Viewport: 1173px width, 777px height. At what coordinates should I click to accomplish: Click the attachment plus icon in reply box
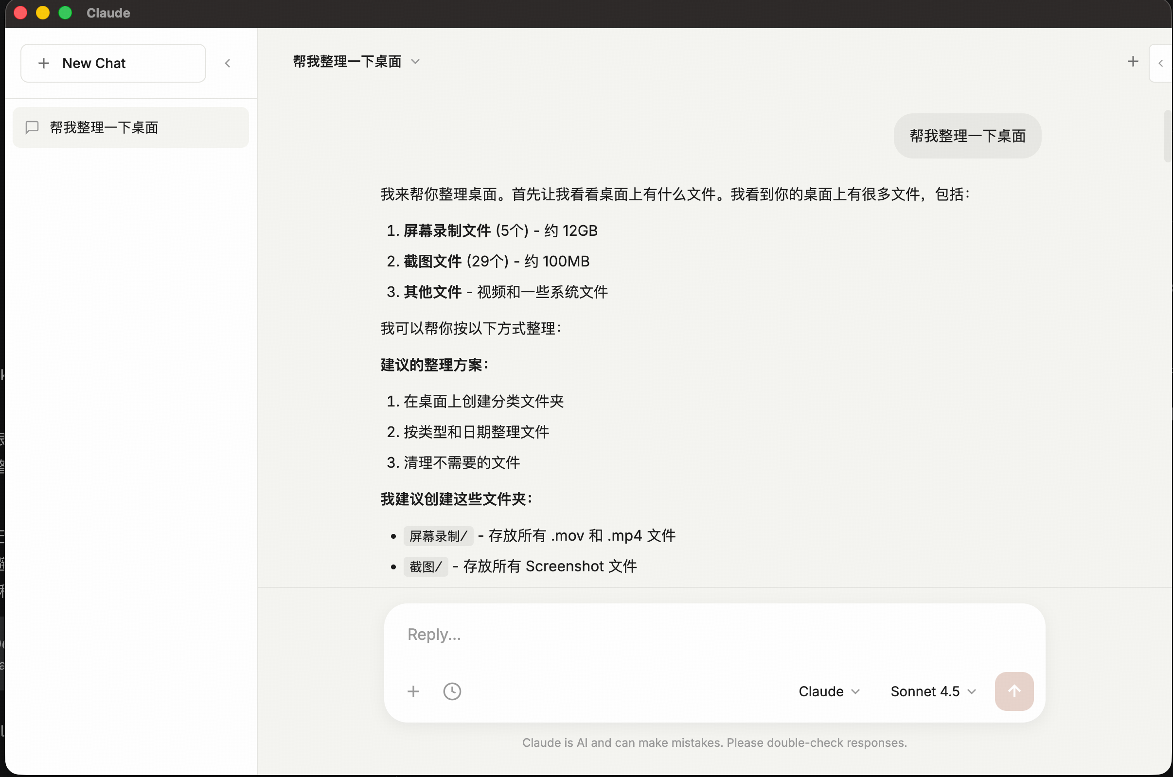[x=413, y=691]
